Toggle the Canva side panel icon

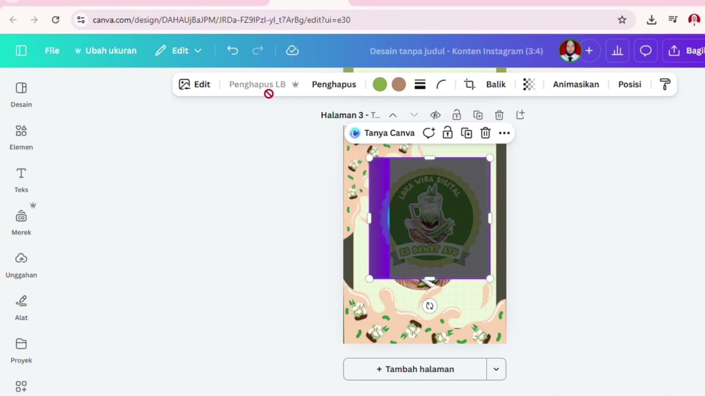21,51
